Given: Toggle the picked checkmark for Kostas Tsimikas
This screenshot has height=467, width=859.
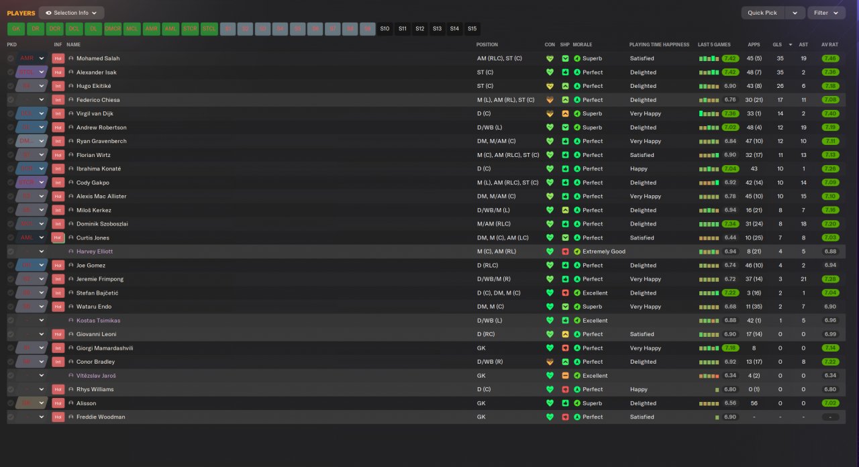Looking at the screenshot, I should click(x=11, y=321).
